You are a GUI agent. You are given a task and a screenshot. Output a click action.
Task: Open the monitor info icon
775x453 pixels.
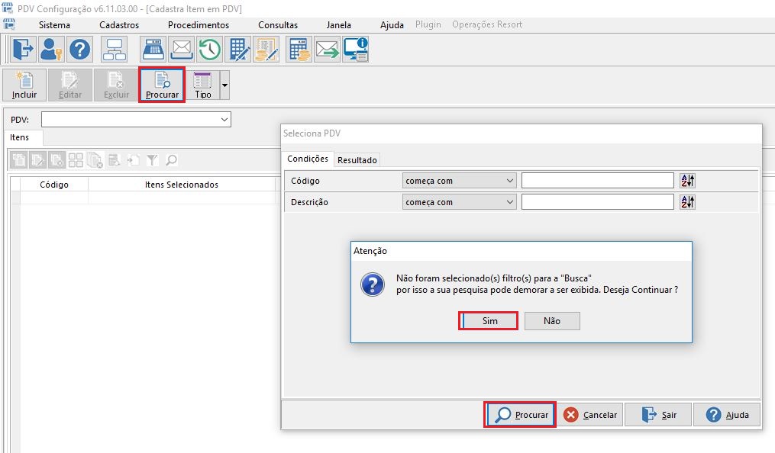(356, 50)
